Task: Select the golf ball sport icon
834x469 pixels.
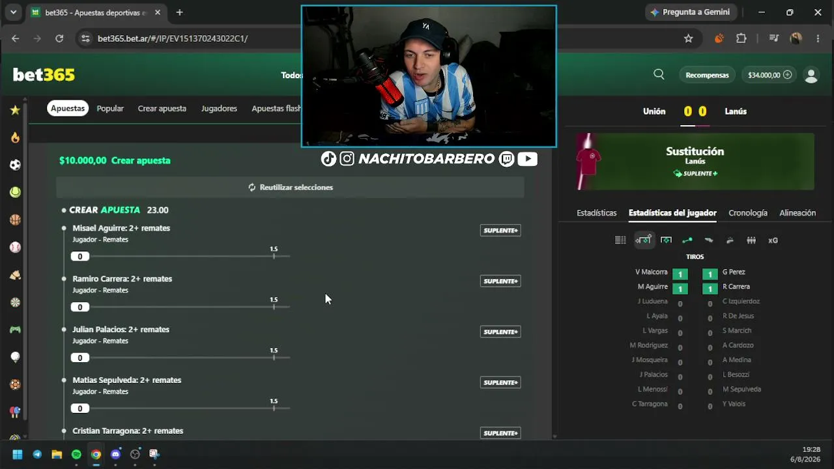Action: tap(15, 357)
